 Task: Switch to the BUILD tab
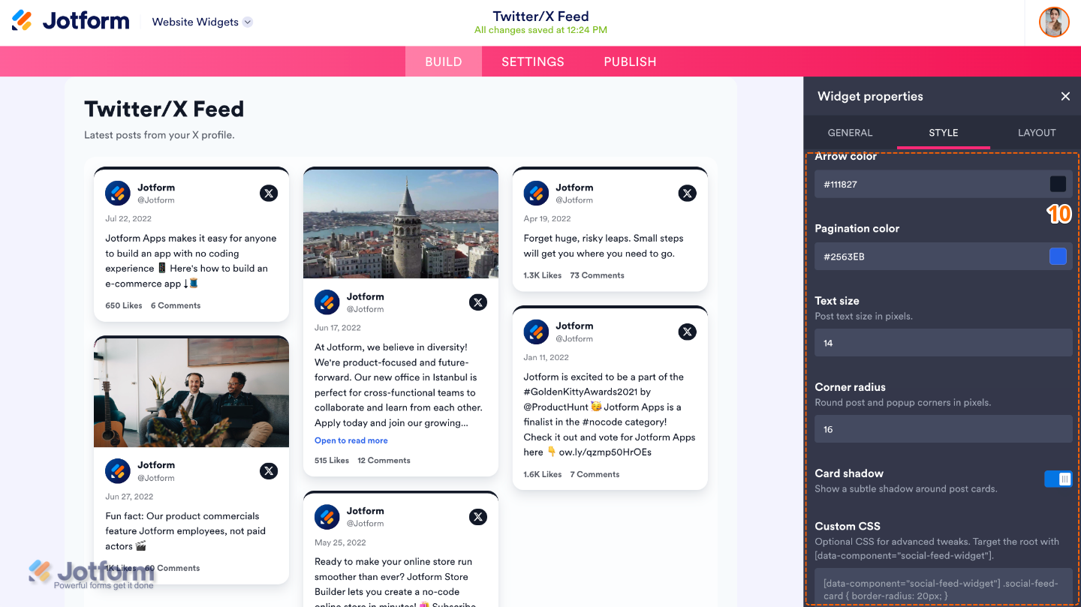pyautogui.click(x=444, y=62)
